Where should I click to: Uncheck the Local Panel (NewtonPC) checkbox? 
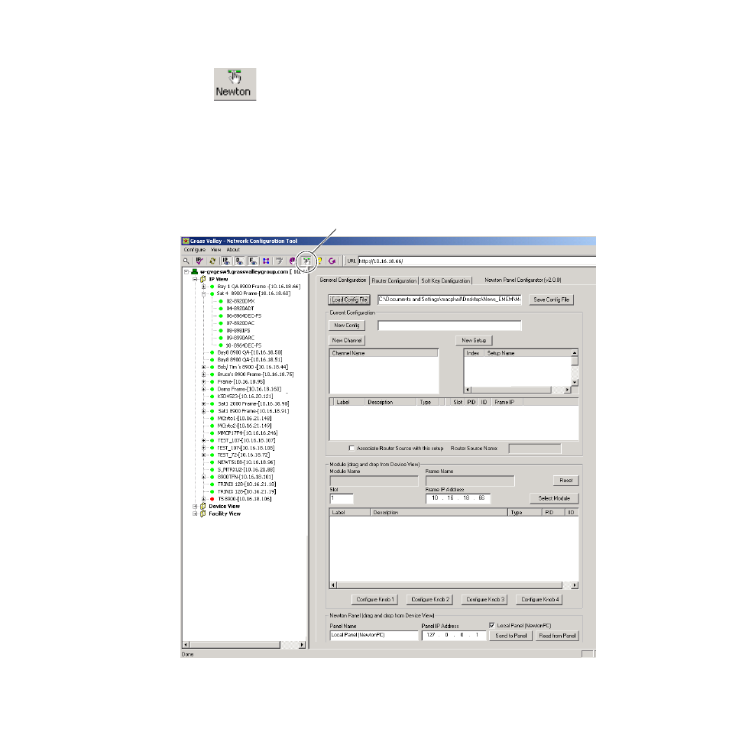tap(492, 626)
